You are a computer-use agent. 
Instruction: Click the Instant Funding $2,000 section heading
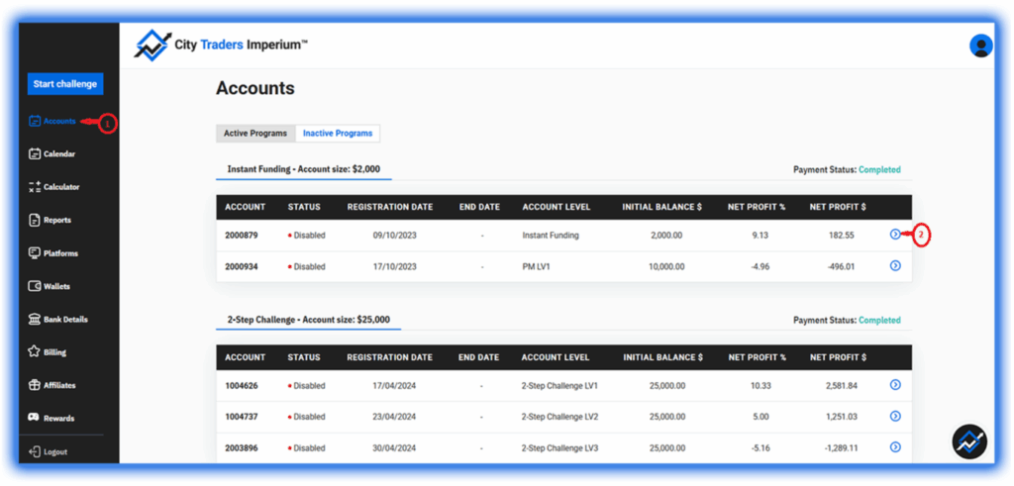tap(304, 169)
